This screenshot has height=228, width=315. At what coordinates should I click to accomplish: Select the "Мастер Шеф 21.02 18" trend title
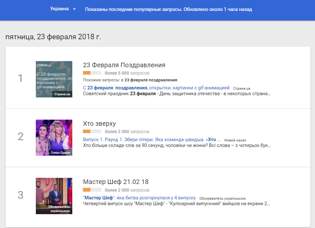coord(116,182)
